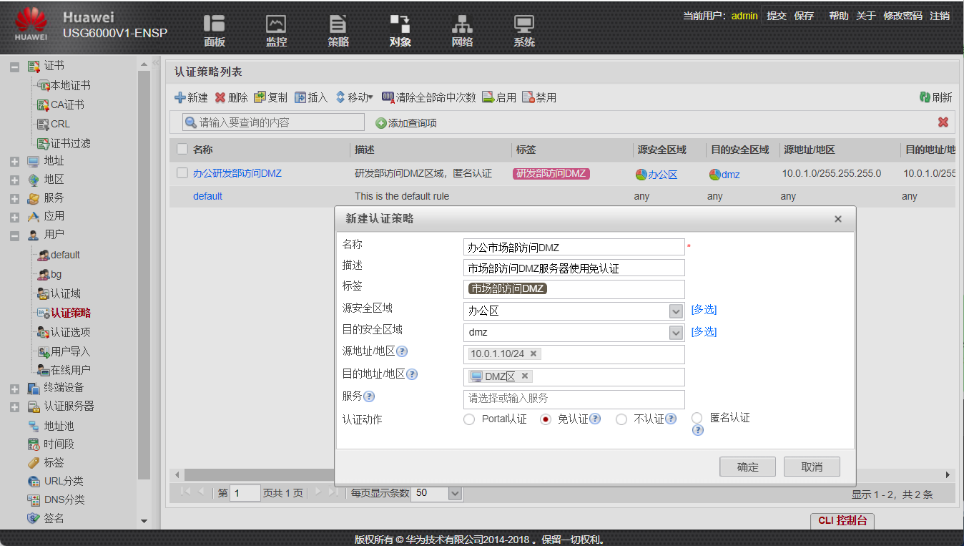The width and height of the screenshot is (964, 546).
Task: Remove DMZ区 destination address tag
Action: (x=525, y=376)
